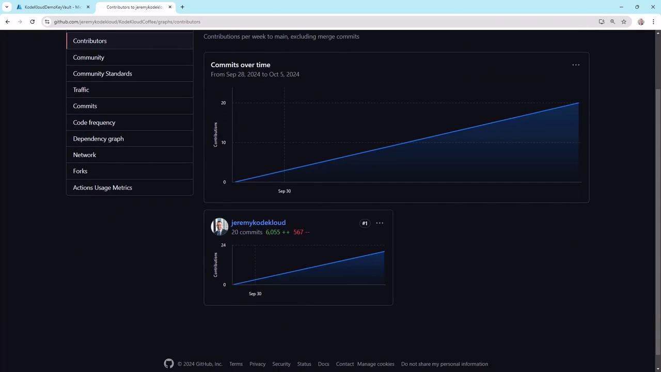Open Forks page

(x=130, y=171)
